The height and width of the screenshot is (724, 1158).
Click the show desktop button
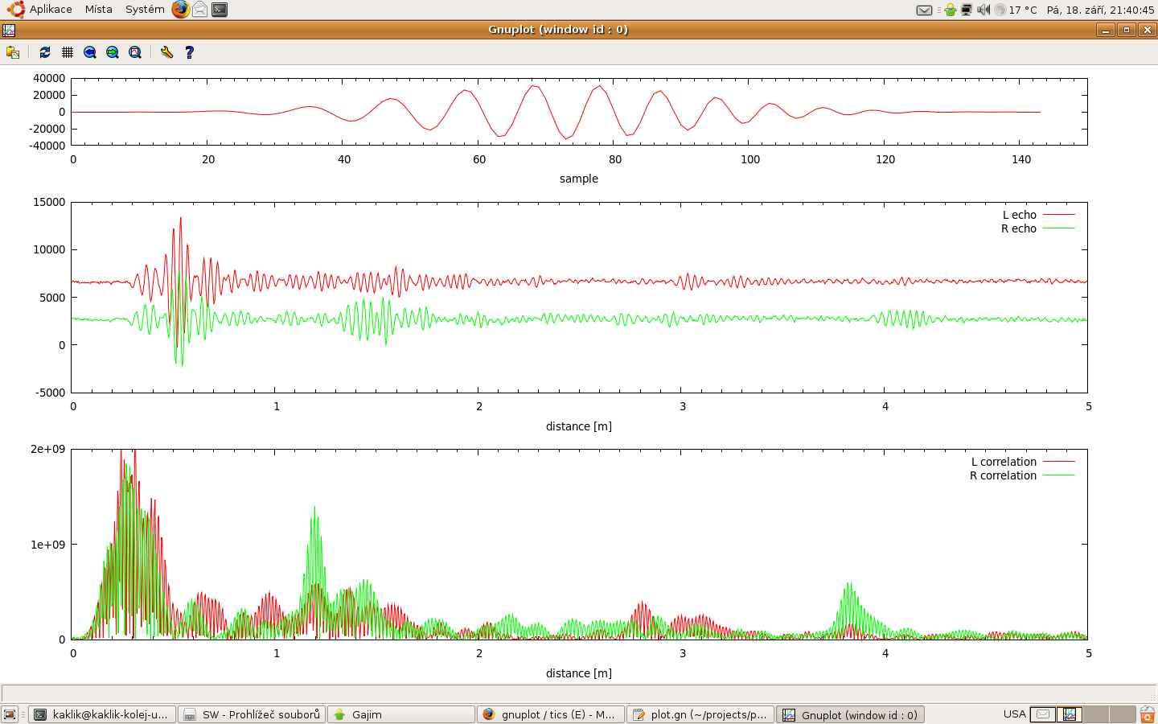tap(10, 714)
